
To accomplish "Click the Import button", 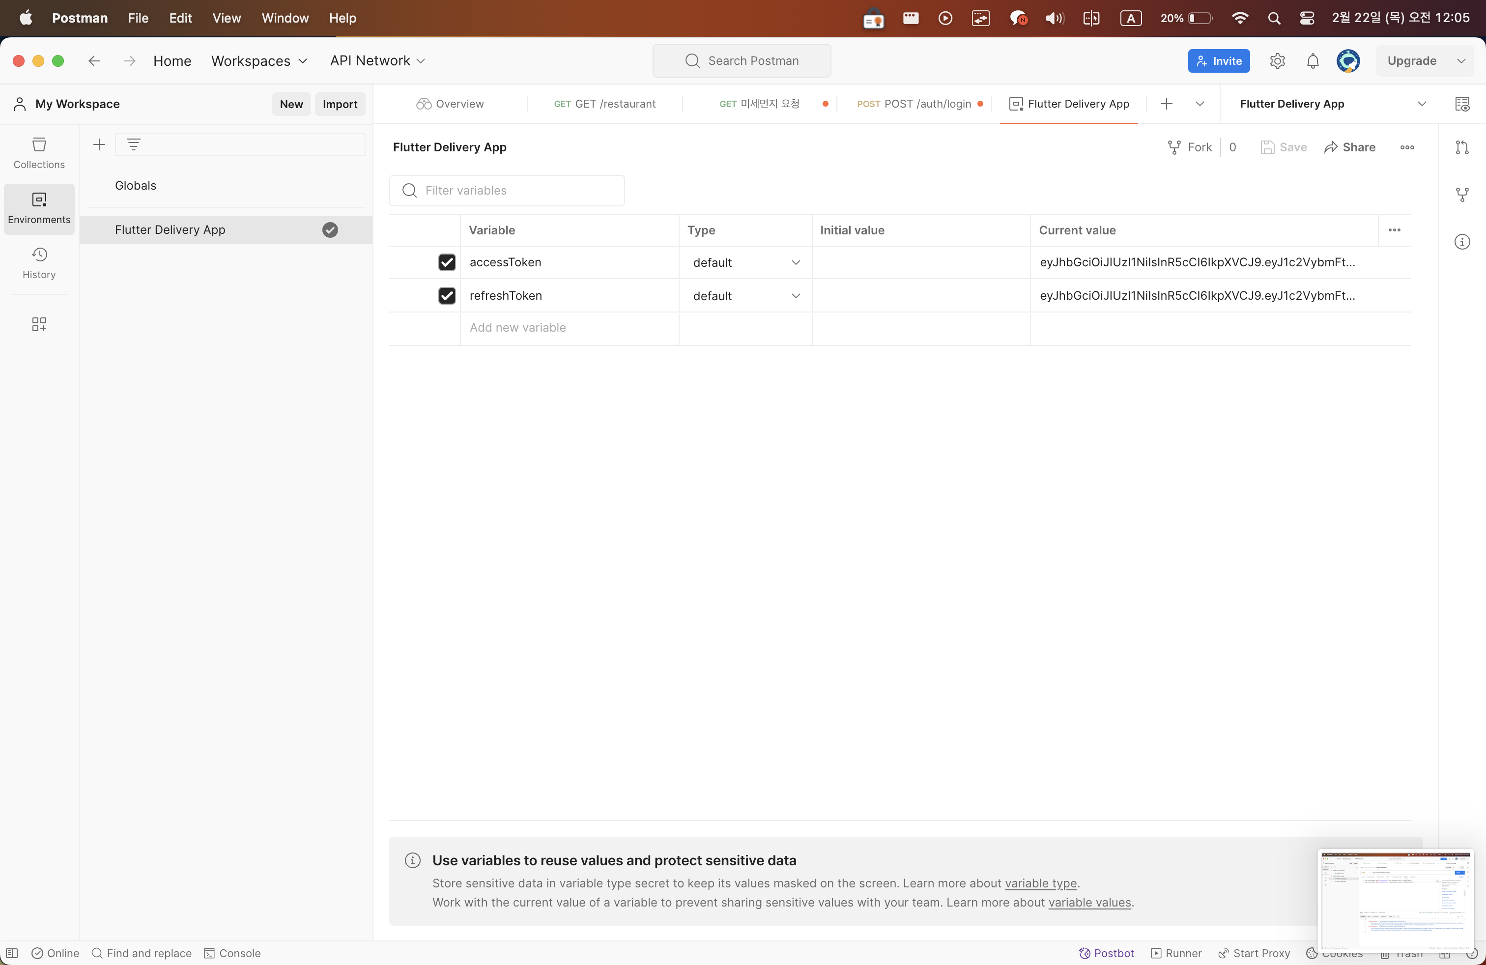I will pos(340,104).
